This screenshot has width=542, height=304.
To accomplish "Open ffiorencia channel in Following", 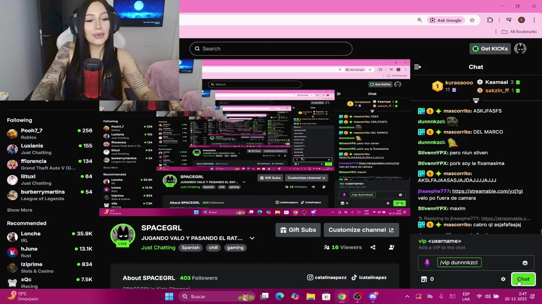I will [50, 165].
